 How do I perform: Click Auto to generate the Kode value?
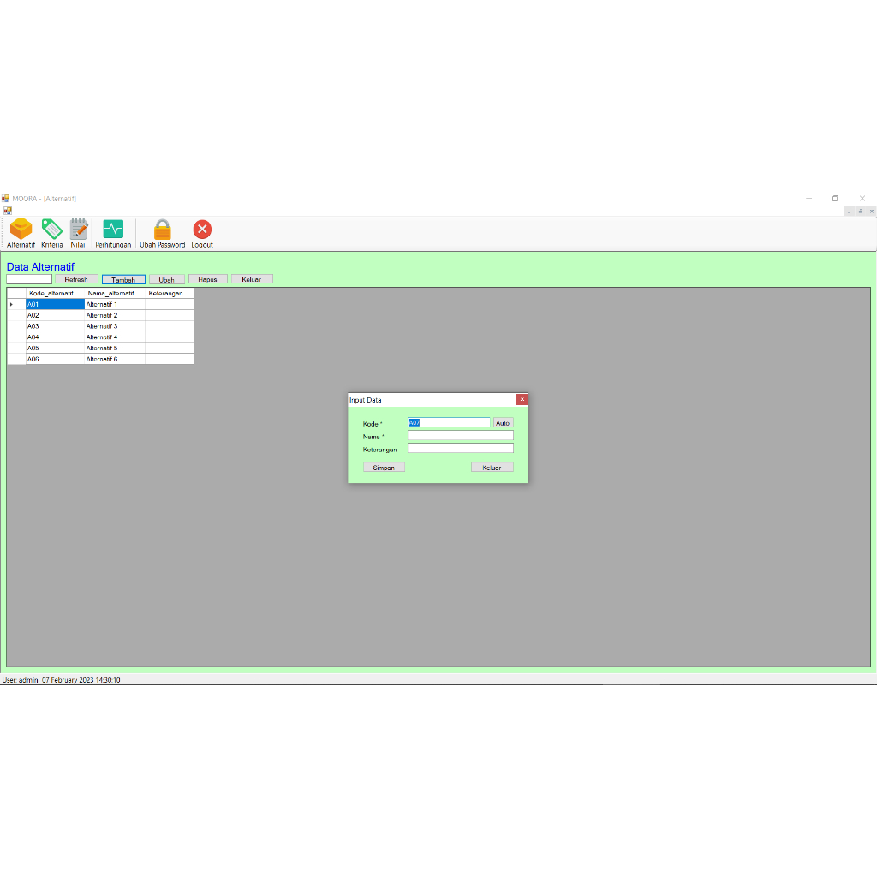(503, 422)
